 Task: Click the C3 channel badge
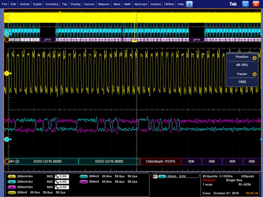[11, 187]
